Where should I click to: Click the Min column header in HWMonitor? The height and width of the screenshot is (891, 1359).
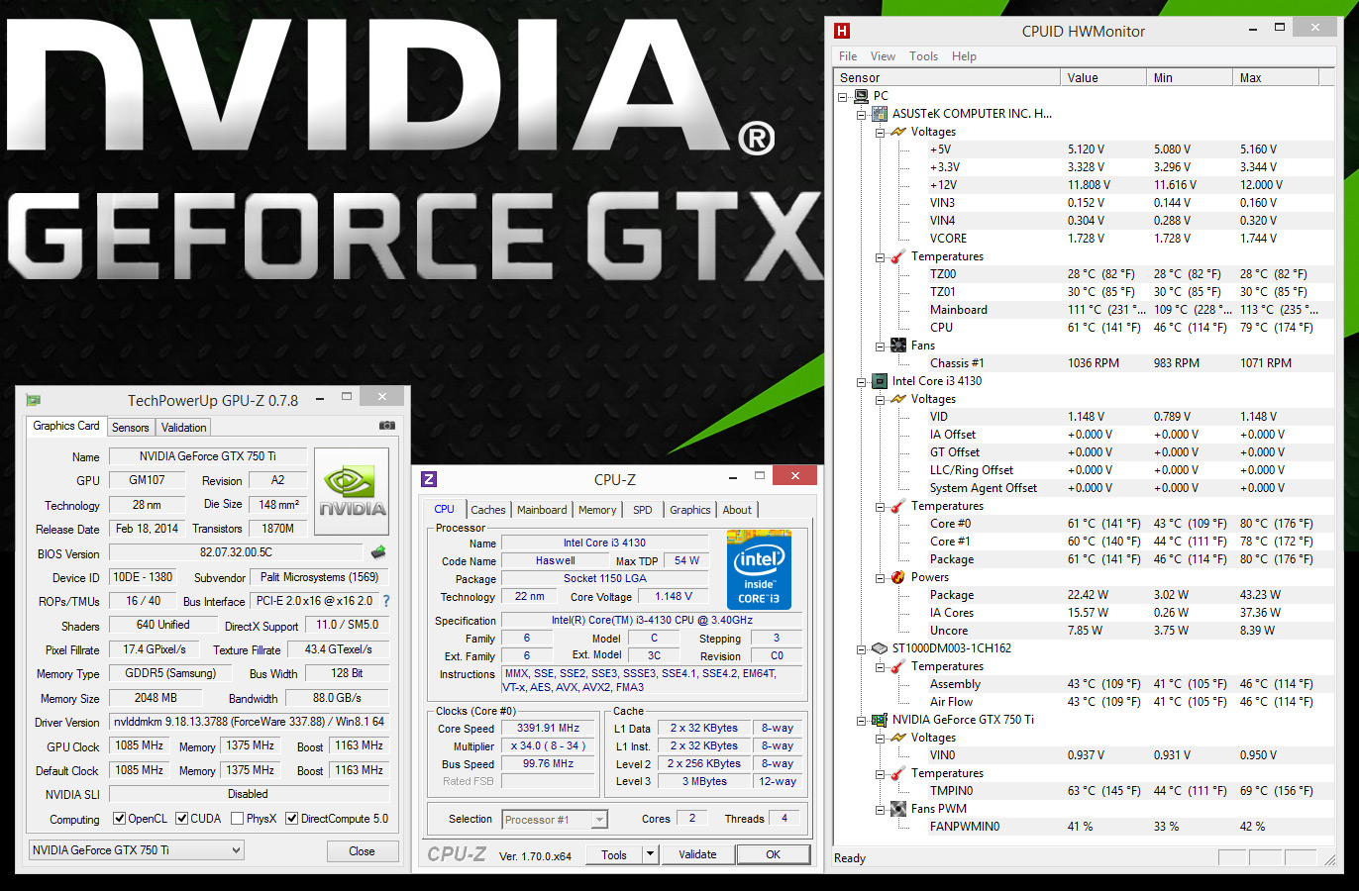[1190, 77]
